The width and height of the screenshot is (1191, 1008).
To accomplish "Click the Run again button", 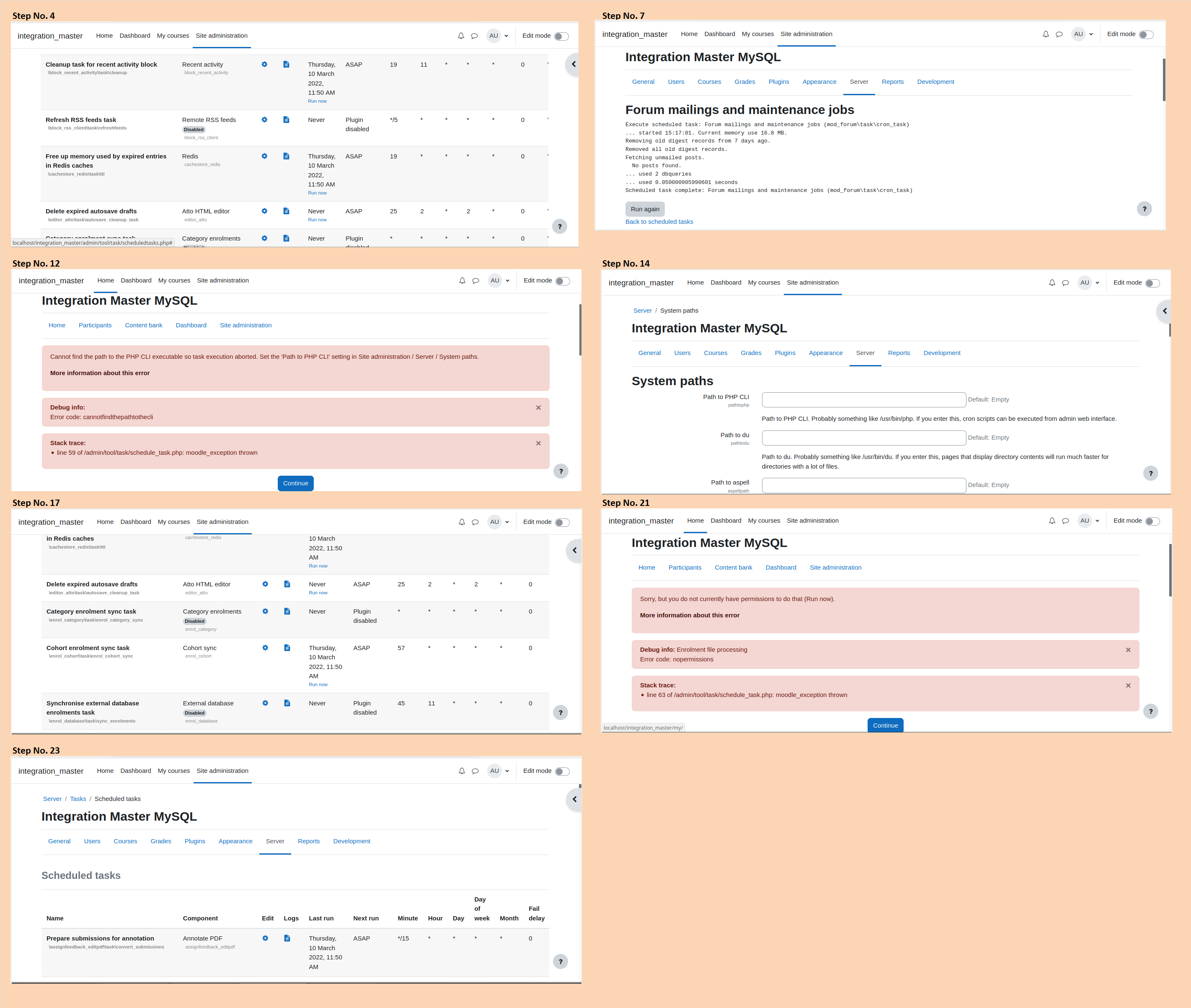I will [x=645, y=209].
